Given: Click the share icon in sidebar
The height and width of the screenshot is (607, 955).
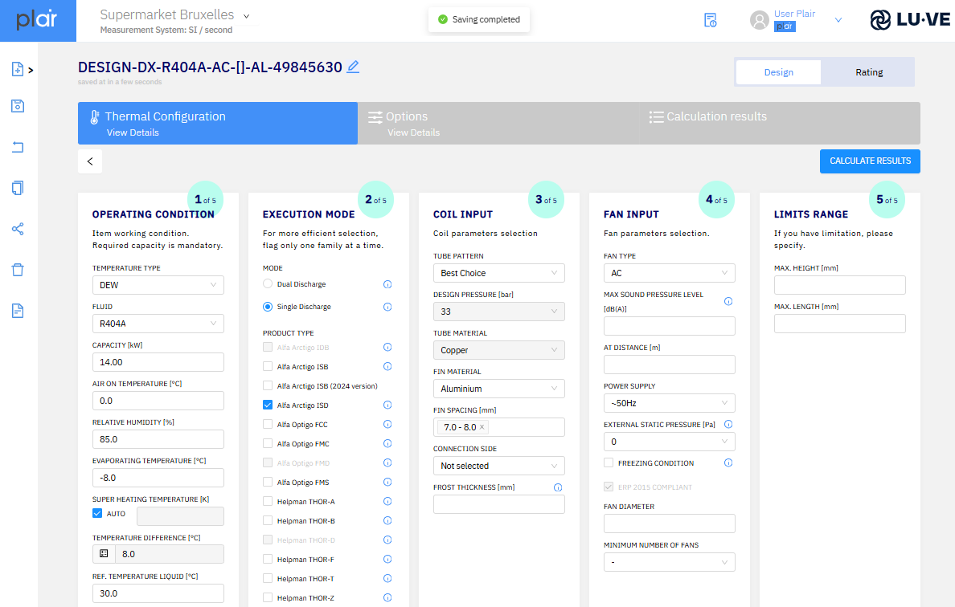Looking at the screenshot, I should coord(18,229).
